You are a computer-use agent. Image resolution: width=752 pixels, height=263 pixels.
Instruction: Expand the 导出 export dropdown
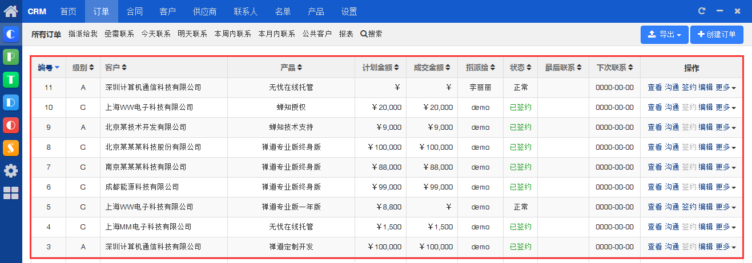click(664, 35)
